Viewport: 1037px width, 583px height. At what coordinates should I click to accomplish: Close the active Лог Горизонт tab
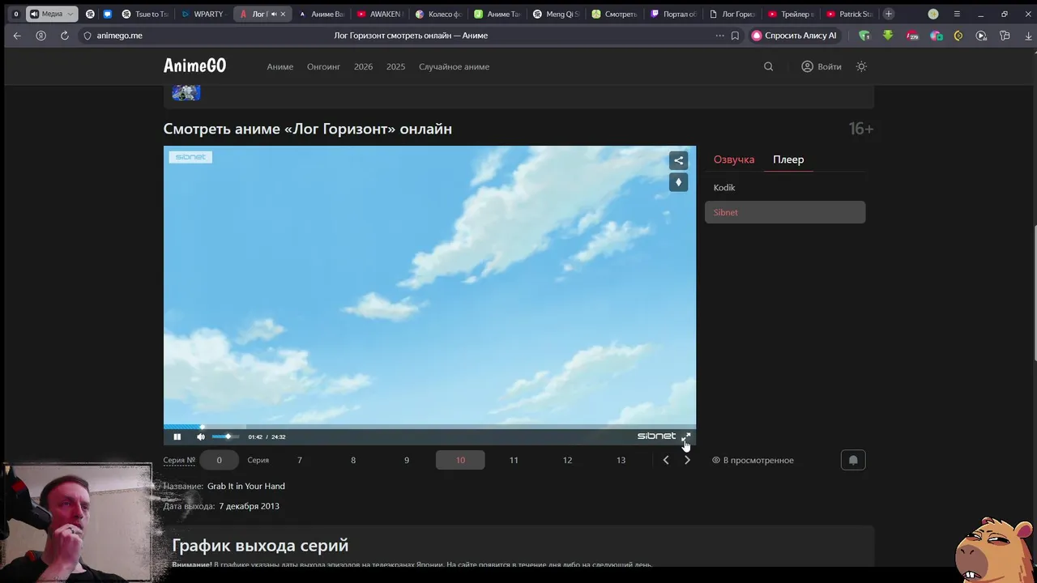click(283, 14)
